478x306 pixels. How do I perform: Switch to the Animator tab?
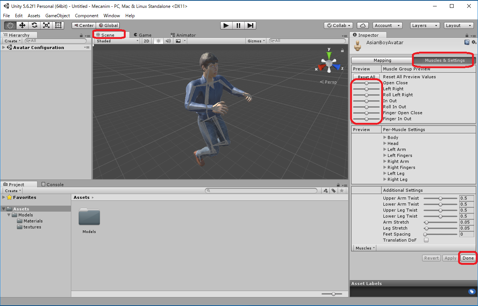(183, 35)
